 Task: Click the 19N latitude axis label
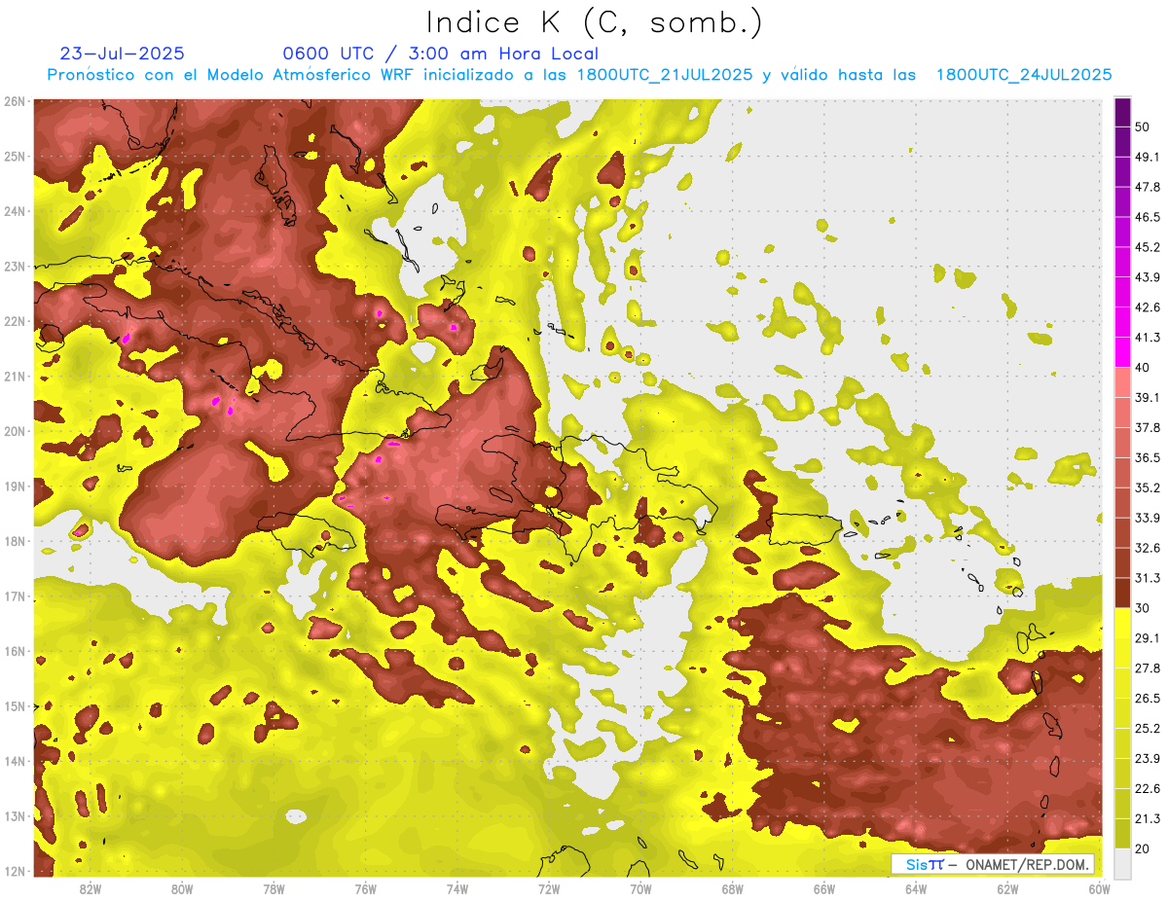coord(15,486)
